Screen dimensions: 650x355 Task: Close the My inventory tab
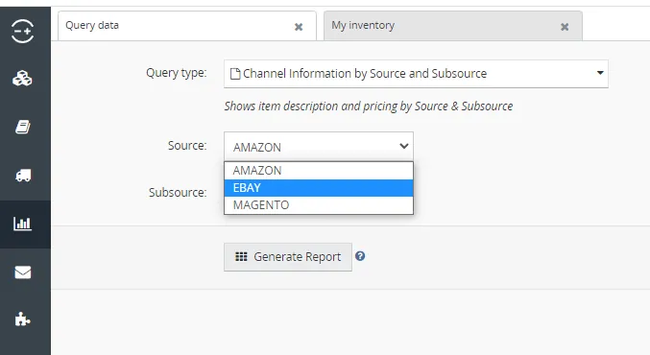tap(565, 27)
